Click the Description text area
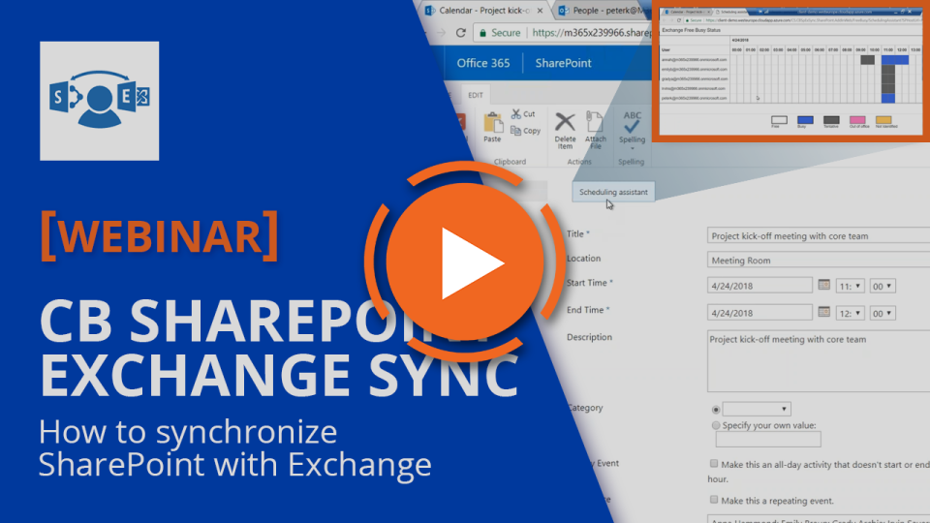Screen dimensions: 930x523 click(x=819, y=361)
